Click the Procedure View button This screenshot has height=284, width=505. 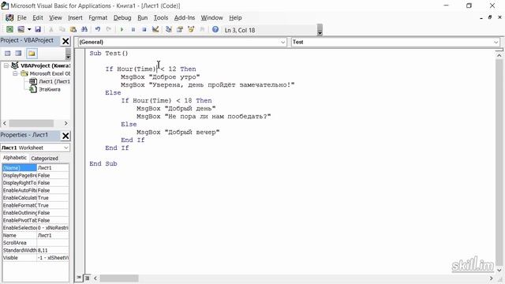pyautogui.click(x=79, y=278)
